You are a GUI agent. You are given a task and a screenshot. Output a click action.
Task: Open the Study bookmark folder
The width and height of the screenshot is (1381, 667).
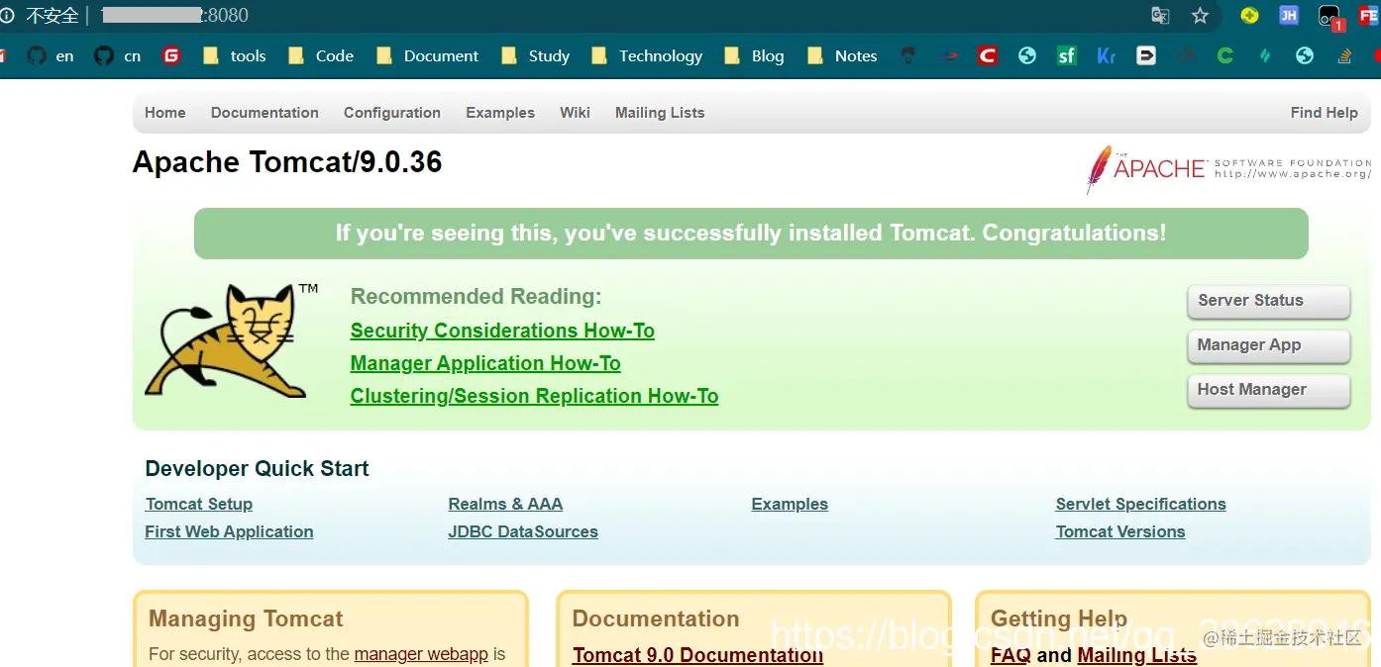pyautogui.click(x=535, y=56)
